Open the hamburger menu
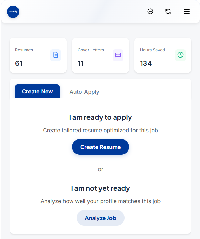 pos(187,11)
